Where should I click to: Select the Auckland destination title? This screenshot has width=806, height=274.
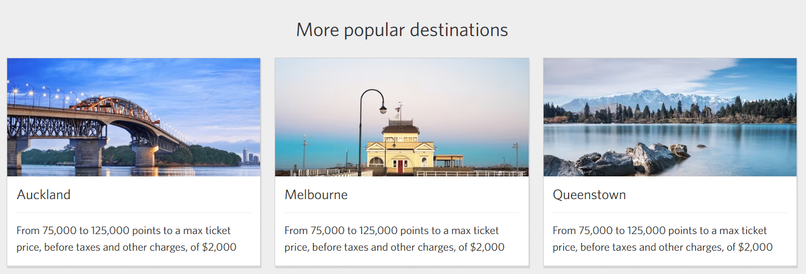tap(44, 195)
